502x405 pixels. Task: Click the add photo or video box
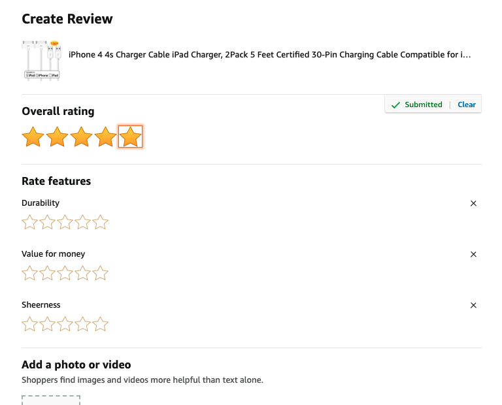(51, 399)
